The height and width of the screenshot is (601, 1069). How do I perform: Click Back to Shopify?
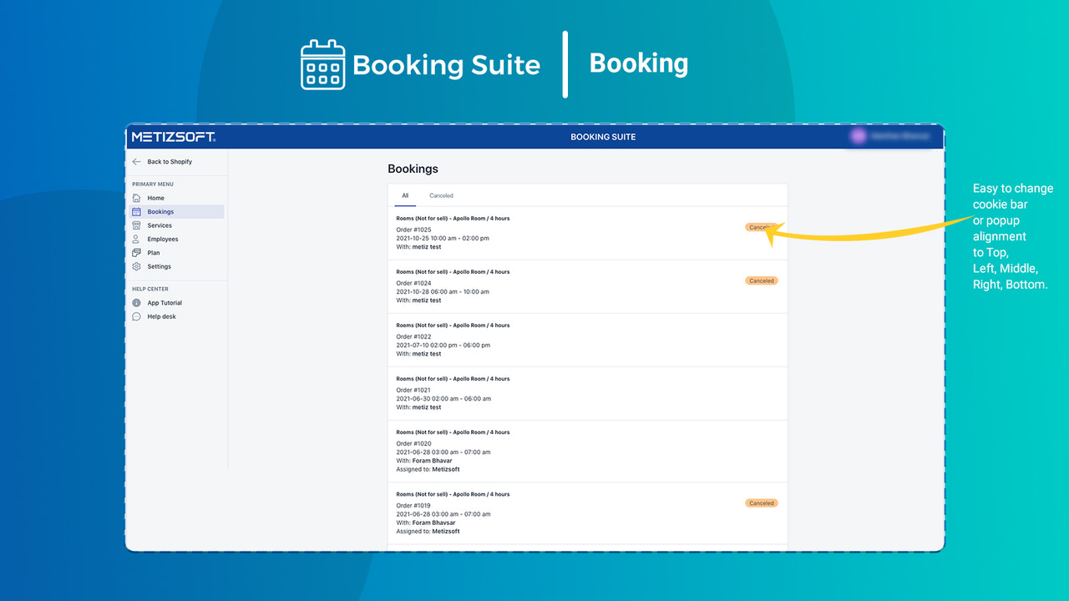[x=170, y=161]
